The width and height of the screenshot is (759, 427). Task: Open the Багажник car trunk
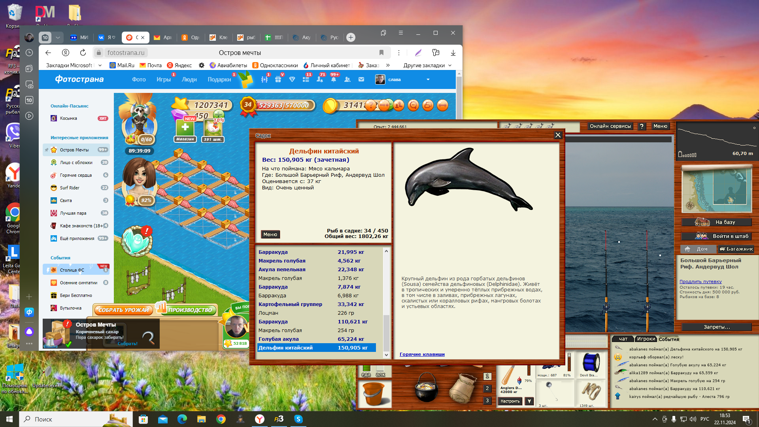[x=736, y=249]
